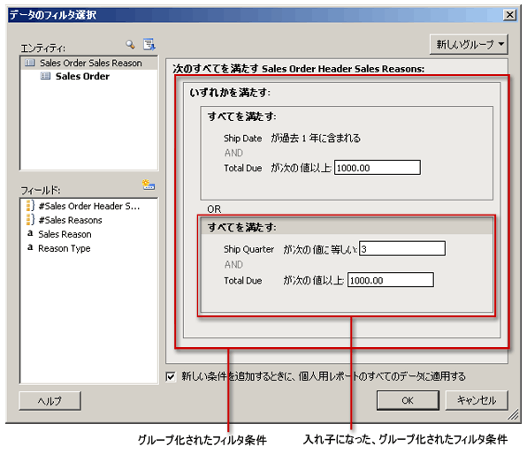Click the Ship Quarter value input showing 3
Viewport: 527px width, 454px height.
(402, 249)
